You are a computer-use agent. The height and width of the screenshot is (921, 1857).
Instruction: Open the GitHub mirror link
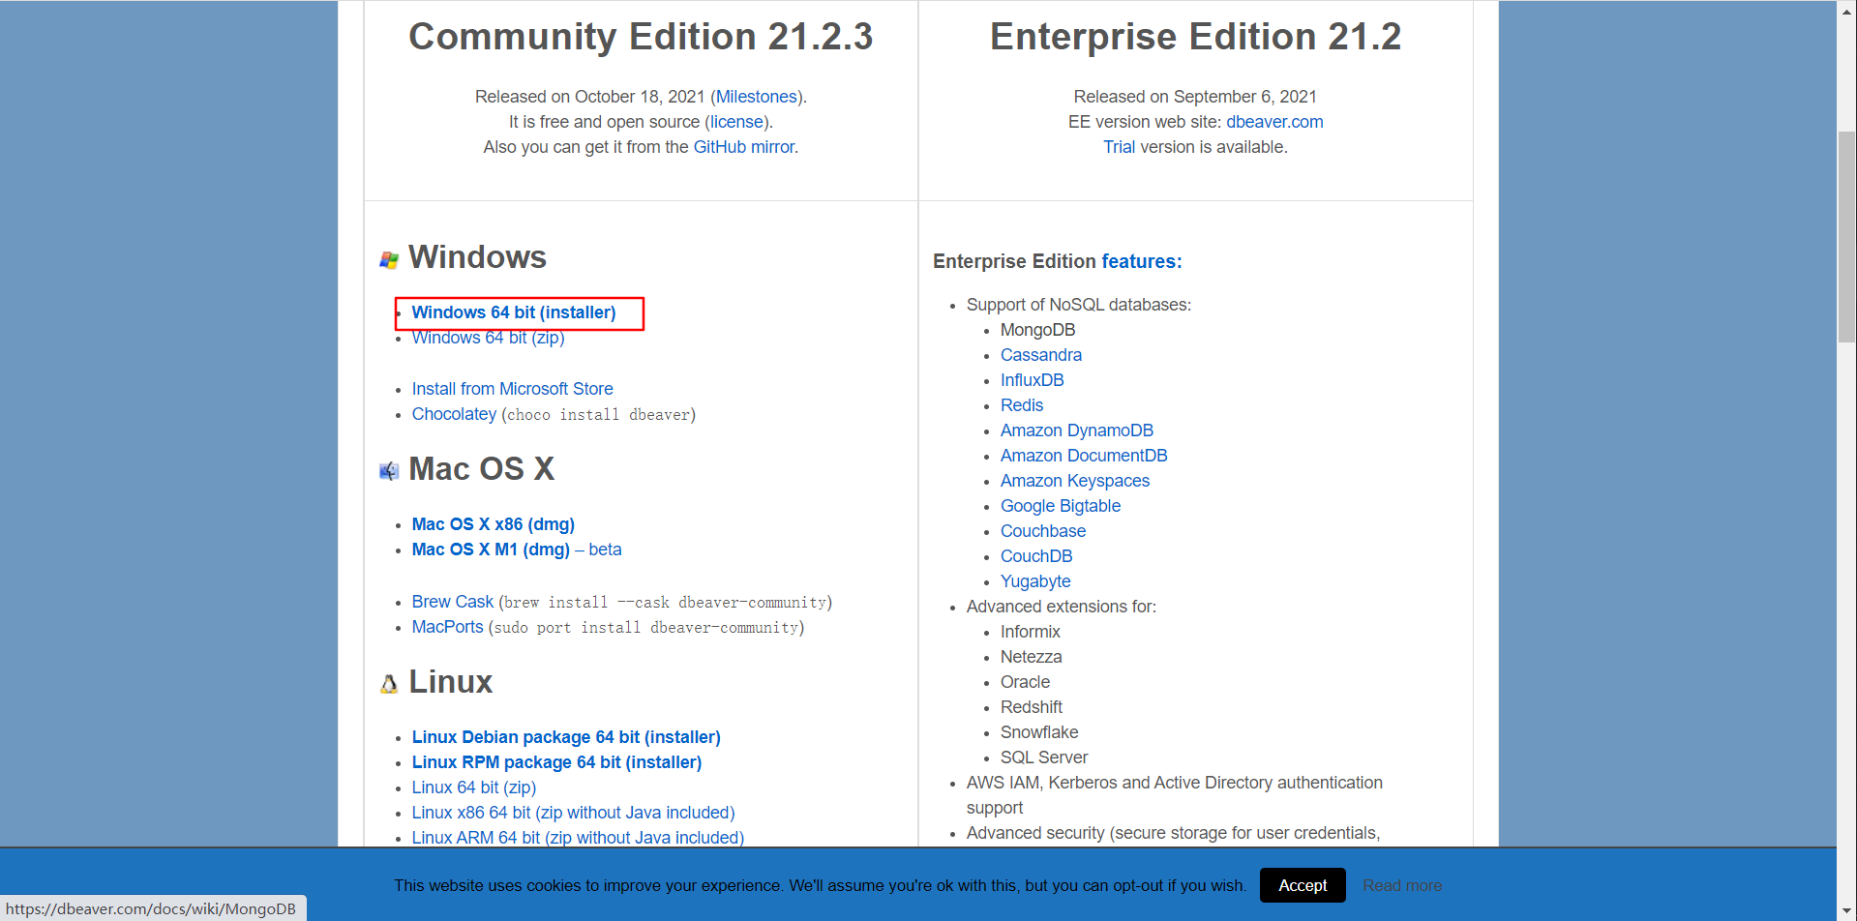coord(744,147)
